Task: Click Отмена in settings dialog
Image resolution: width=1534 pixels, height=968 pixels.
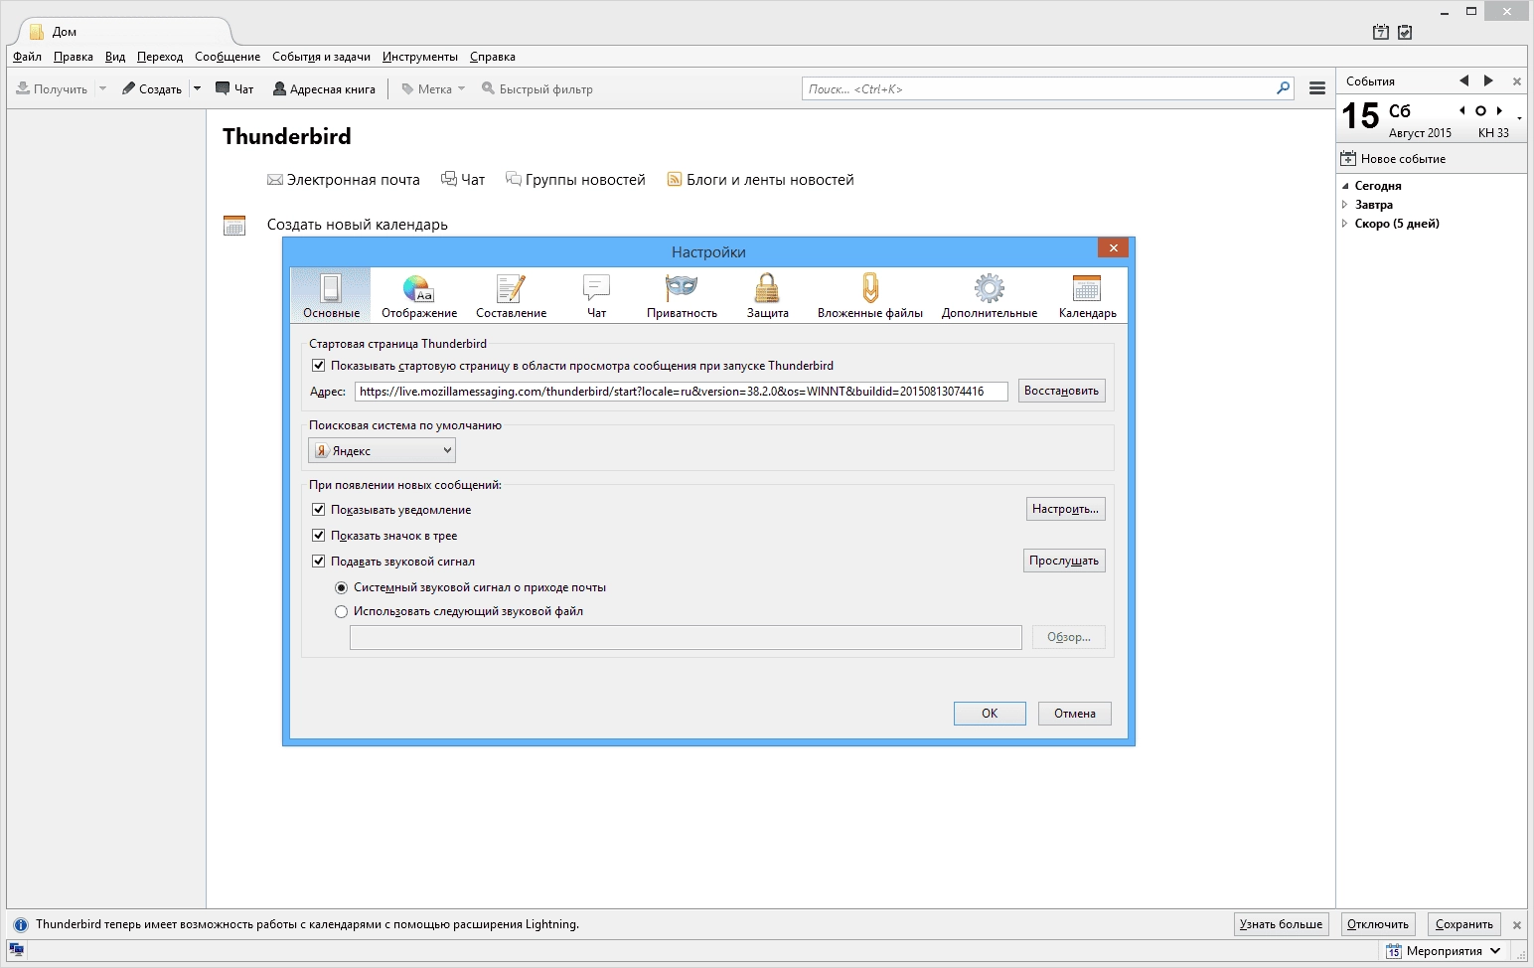Action: point(1075,714)
